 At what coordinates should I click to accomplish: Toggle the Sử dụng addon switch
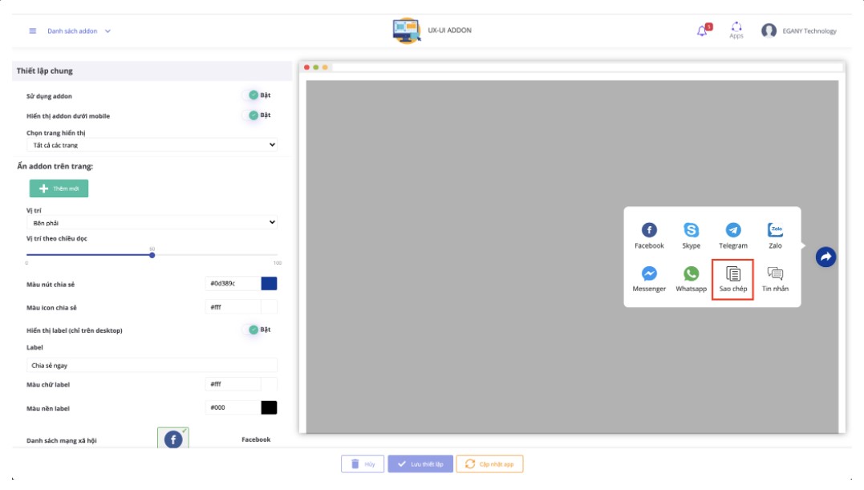tap(254, 95)
